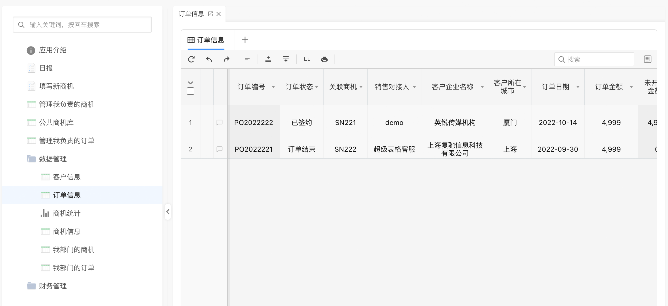Open 客户信息 in the sidebar
This screenshot has width=668, height=306.
(67, 177)
